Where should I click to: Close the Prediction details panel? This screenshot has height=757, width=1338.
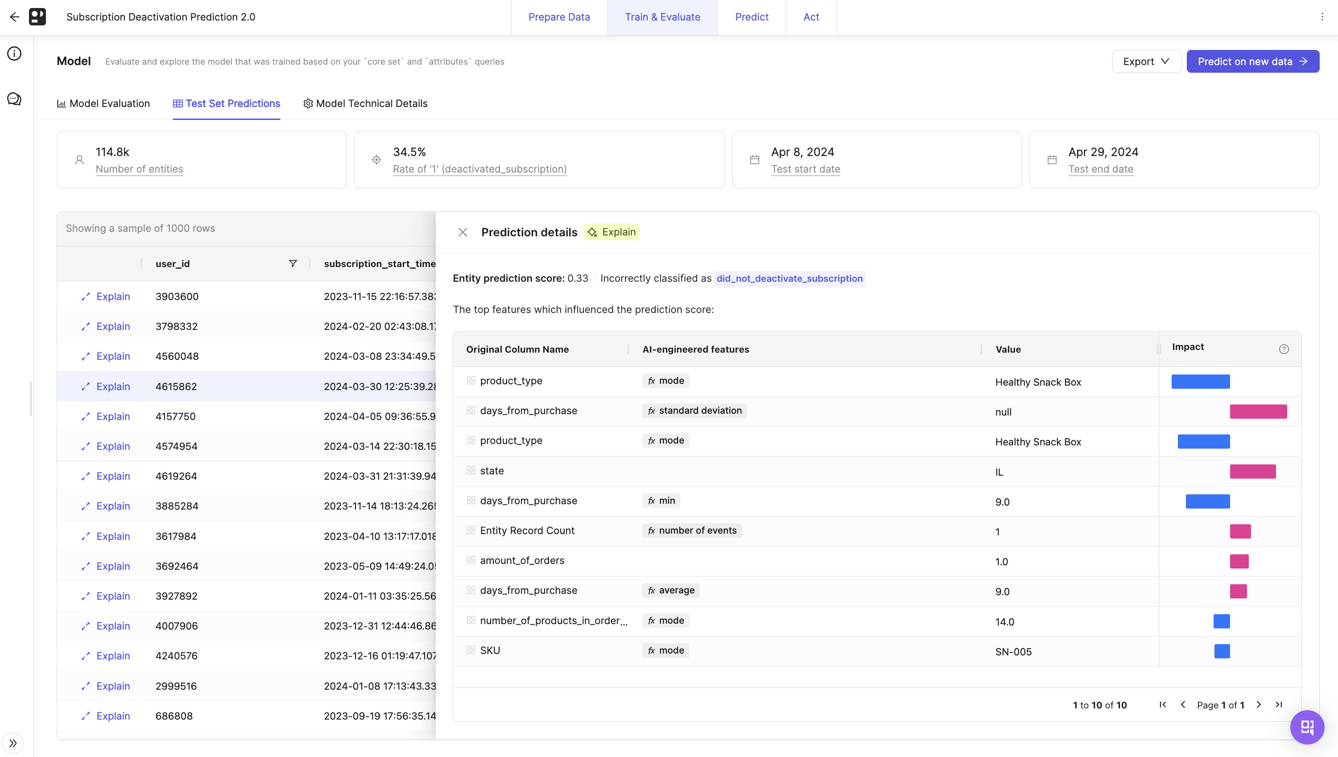tap(463, 232)
